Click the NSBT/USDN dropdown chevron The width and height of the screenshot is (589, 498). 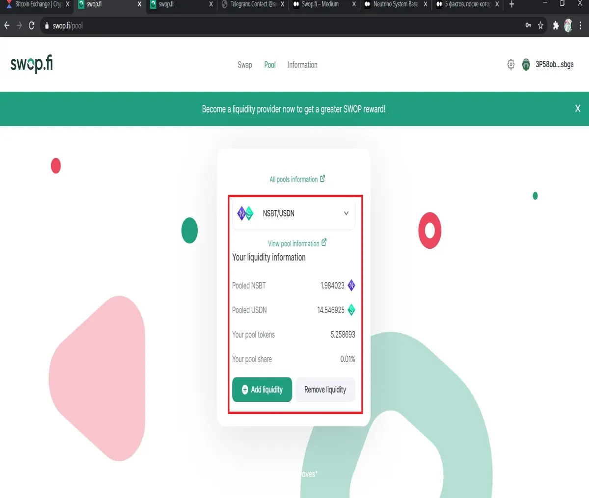click(346, 213)
